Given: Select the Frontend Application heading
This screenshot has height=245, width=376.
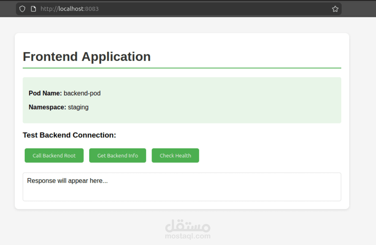Looking at the screenshot, I should [87, 57].
